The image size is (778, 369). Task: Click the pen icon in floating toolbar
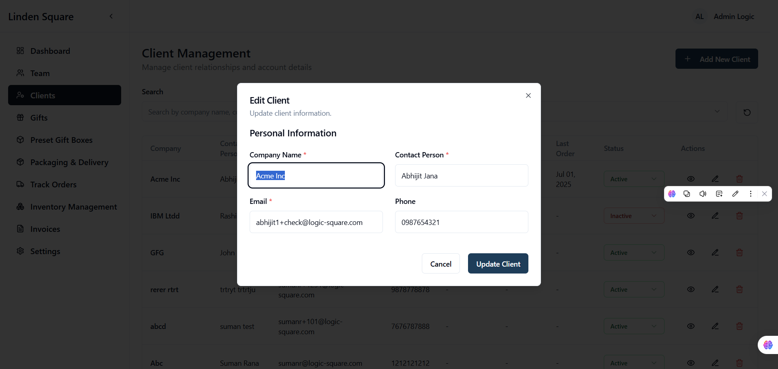735,194
